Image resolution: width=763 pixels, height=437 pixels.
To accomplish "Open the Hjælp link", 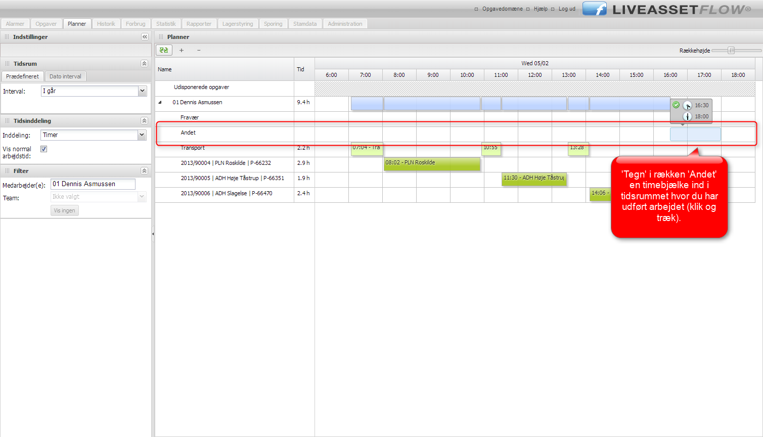I will click(541, 9).
